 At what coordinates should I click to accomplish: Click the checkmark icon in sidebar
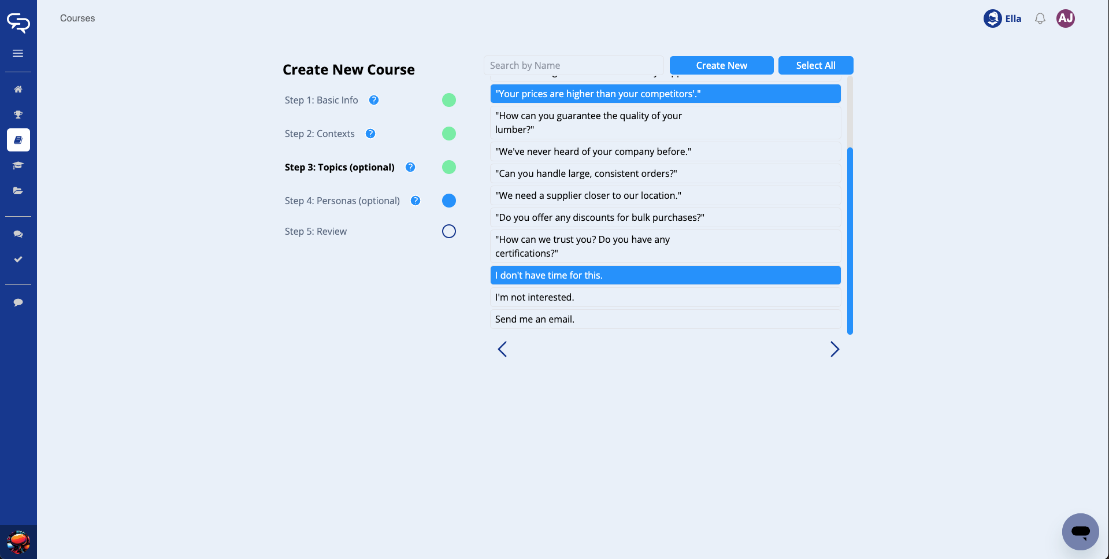coord(18,260)
